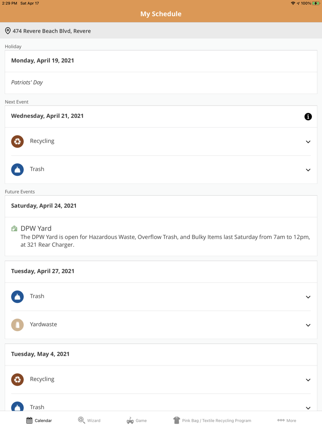Tap the brown Recycling icon under May 4

coord(17,379)
